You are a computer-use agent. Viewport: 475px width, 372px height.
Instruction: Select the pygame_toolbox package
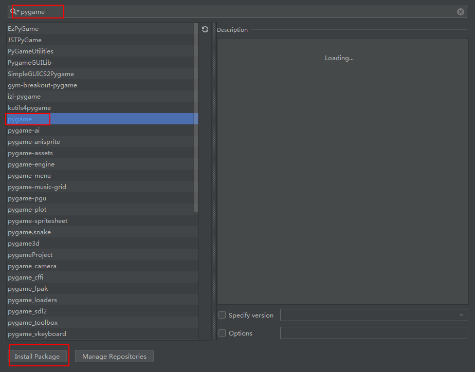(x=102, y=322)
